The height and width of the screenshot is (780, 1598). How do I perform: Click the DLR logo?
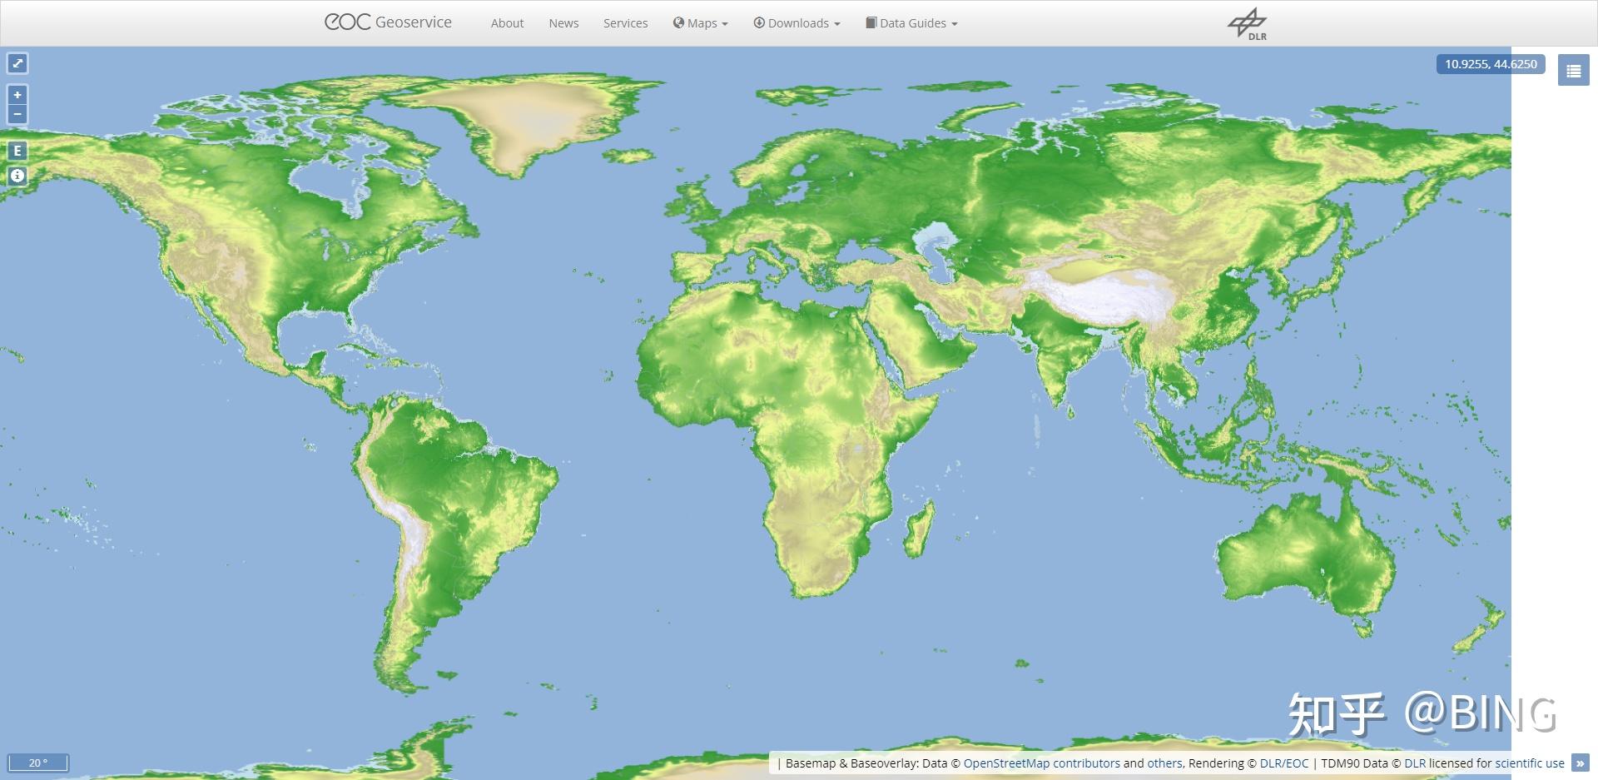[x=1248, y=24]
